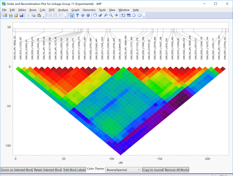Open the Tables menu
The image size is (233, 176).
point(22,10)
